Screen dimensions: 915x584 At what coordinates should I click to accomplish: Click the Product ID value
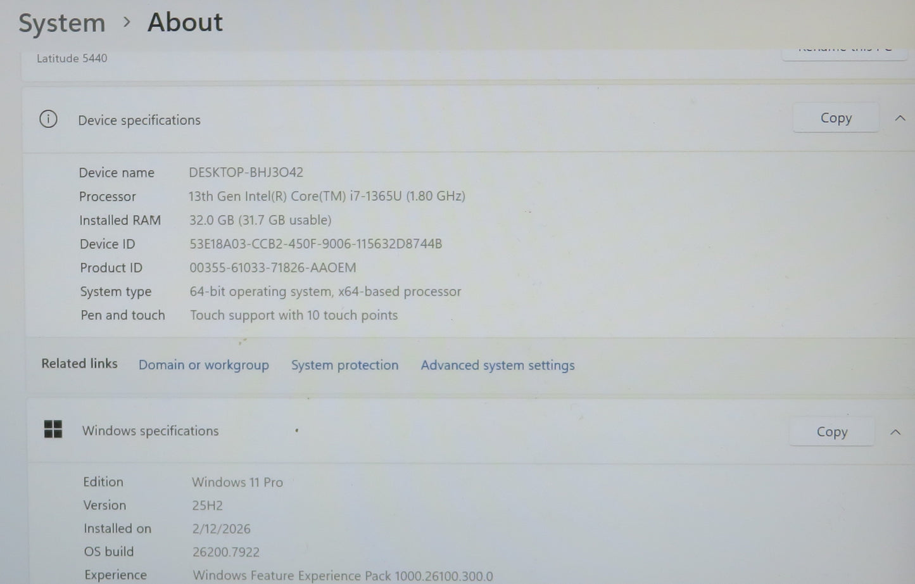tap(273, 267)
